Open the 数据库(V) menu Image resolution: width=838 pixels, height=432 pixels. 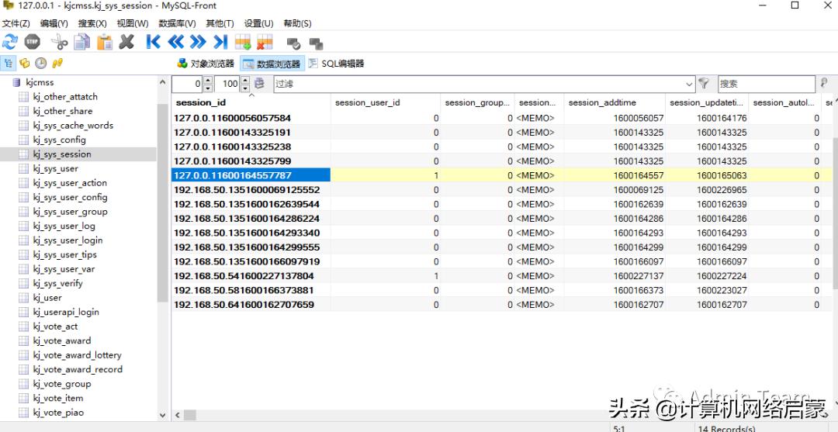coord(177,24)
